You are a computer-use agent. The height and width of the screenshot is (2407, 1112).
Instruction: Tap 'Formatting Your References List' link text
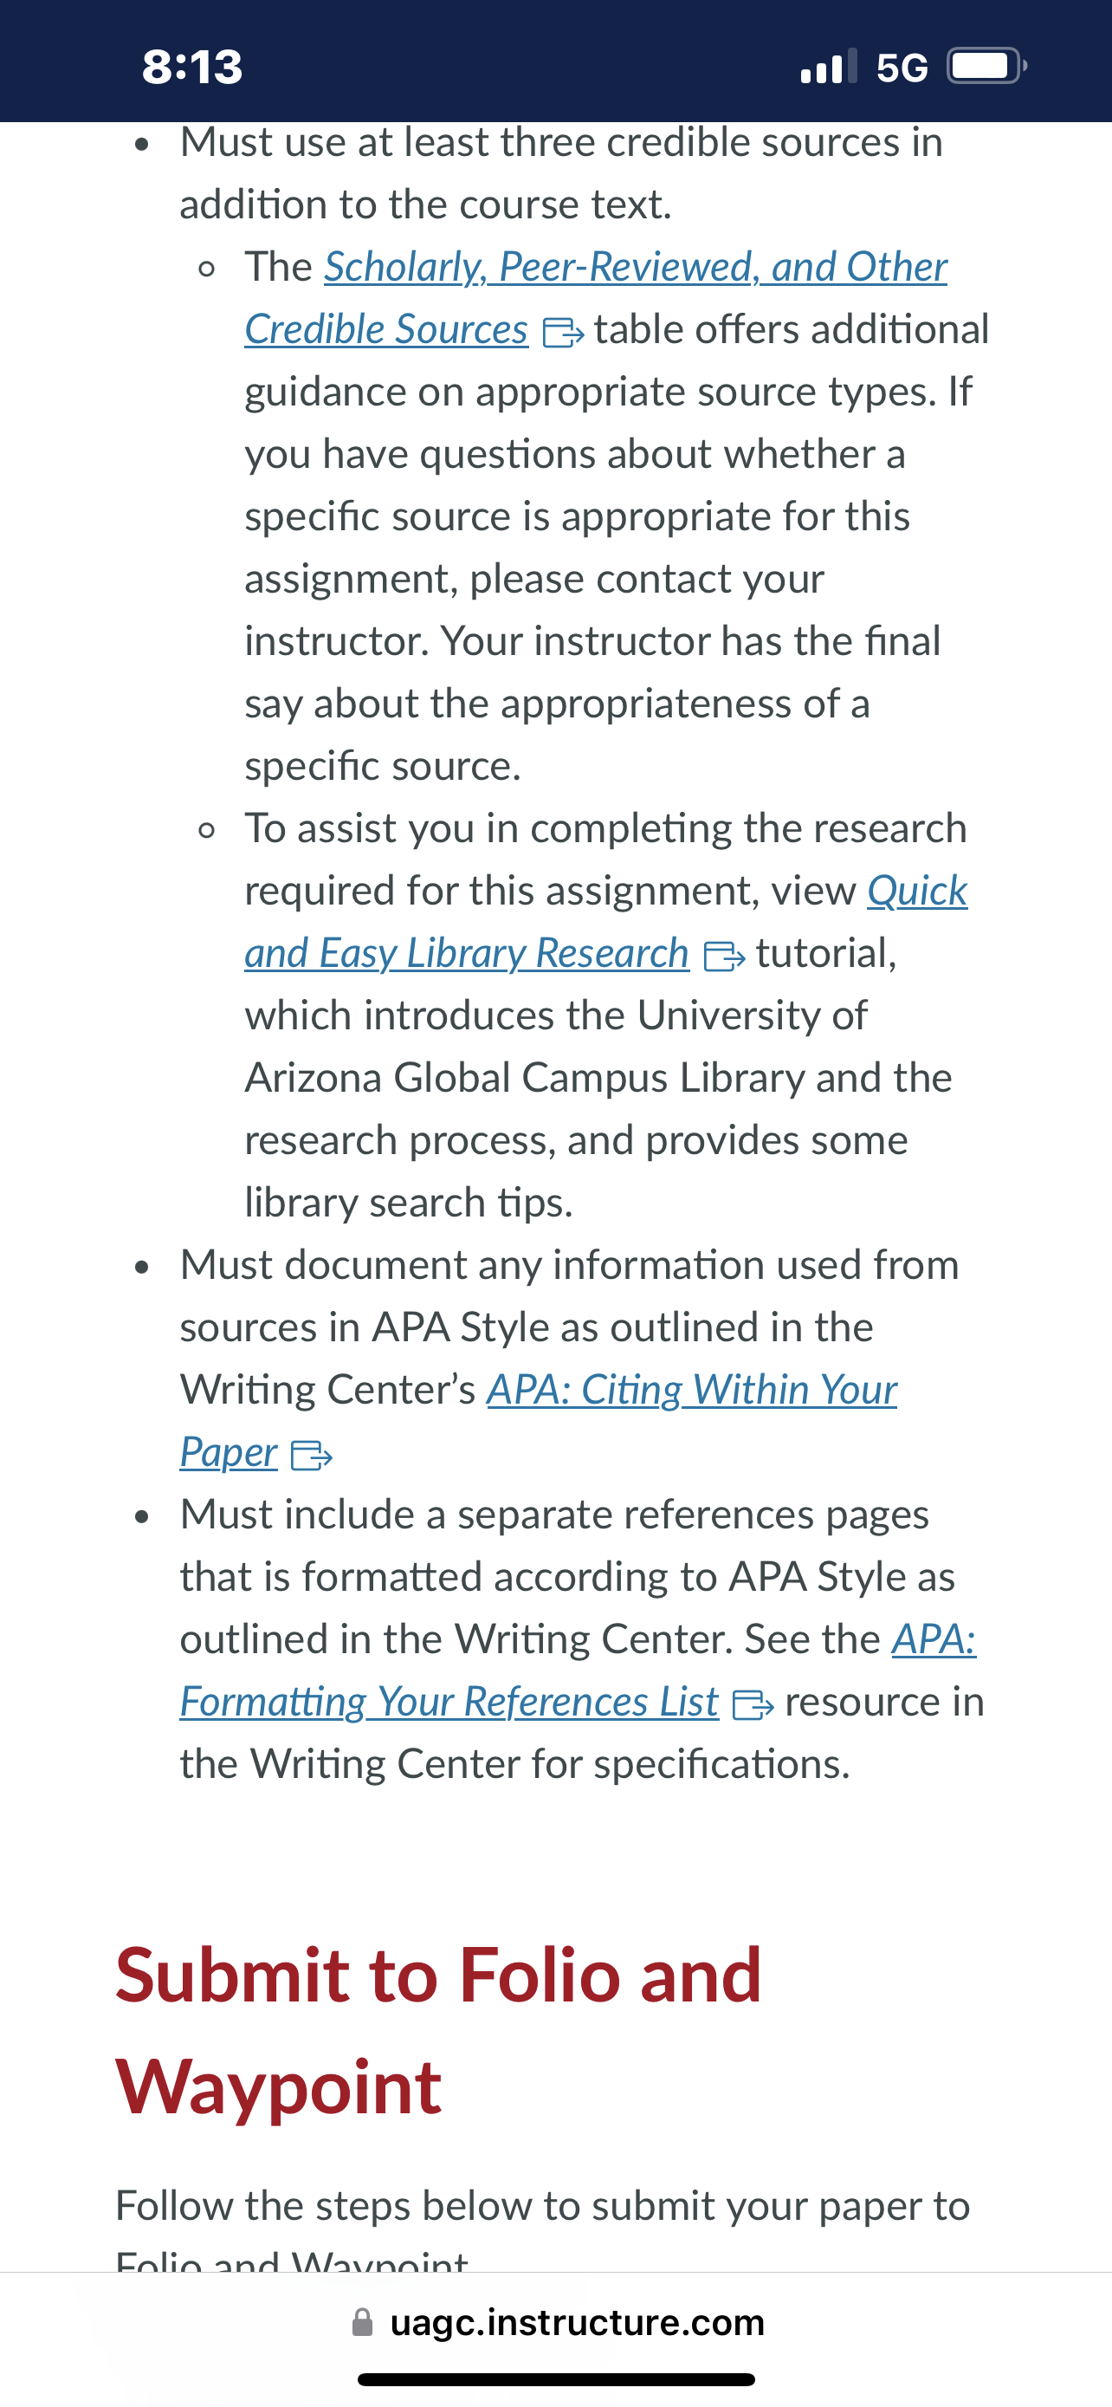click(x=449, y=1703)
